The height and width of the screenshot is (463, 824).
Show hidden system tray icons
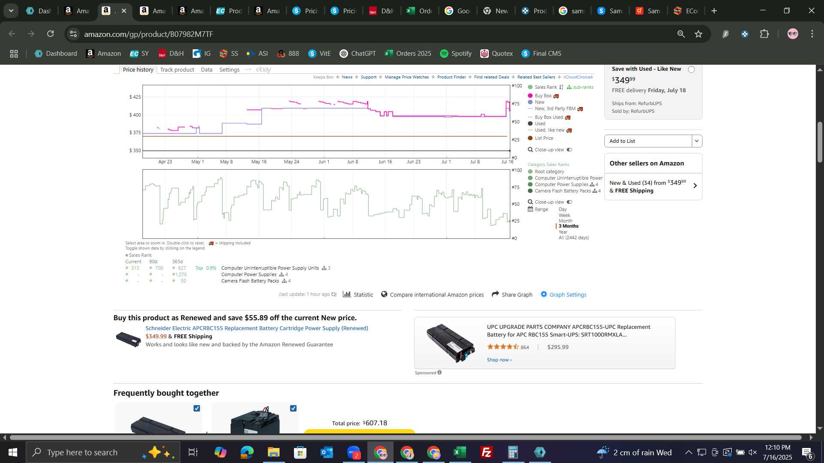688,452
